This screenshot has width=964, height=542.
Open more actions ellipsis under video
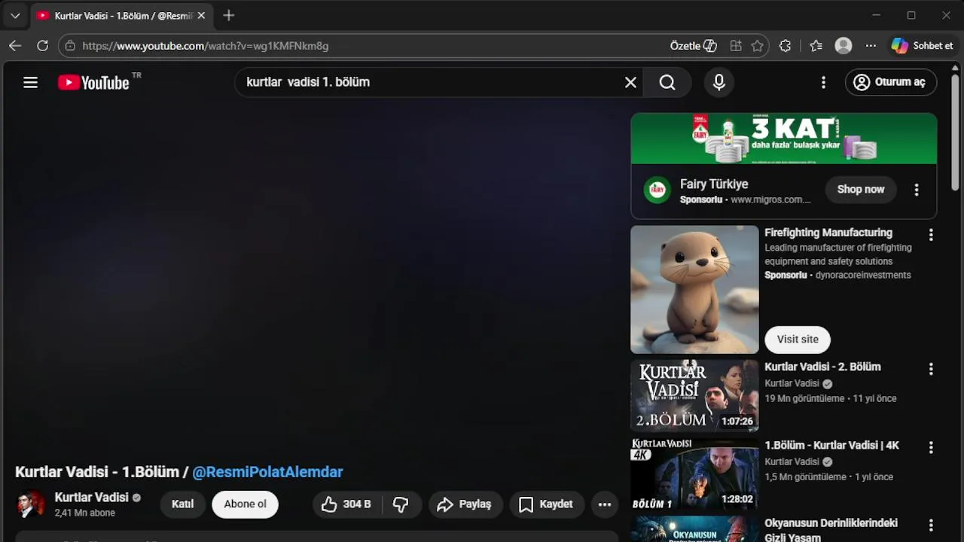(605, 504)
